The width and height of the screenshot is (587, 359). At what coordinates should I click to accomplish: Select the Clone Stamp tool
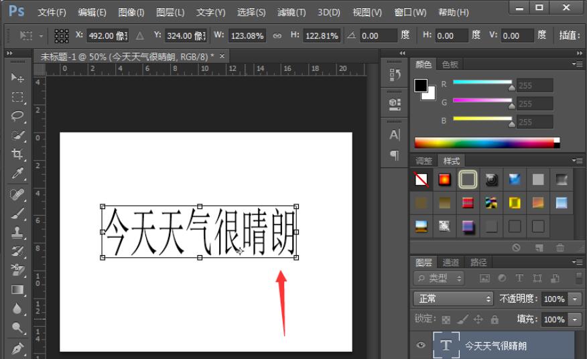click(x=17, y=232)
